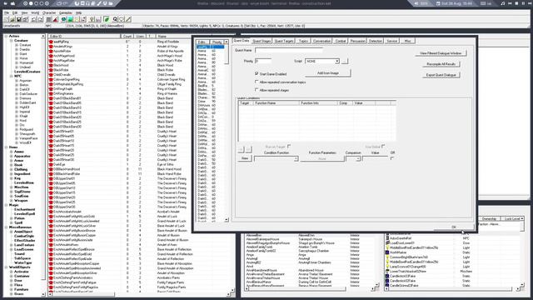Open the Topics tab
Viewport: 533px width, 300px height.
point(303,41)
